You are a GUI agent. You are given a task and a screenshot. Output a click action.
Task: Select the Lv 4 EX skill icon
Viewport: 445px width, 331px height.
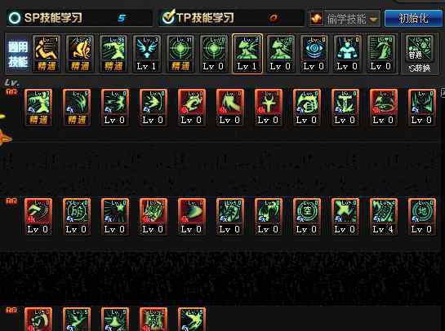[383, 217]
